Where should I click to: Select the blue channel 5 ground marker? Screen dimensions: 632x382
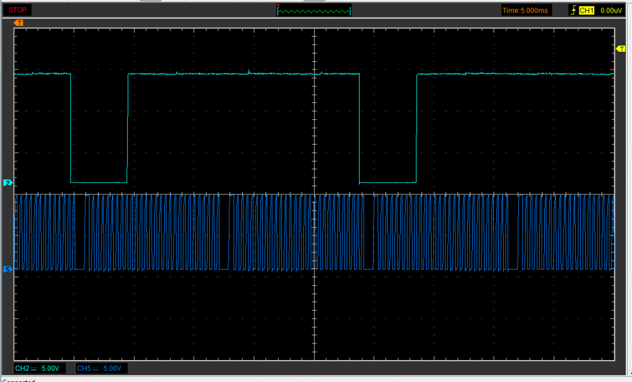pos(8,270)
